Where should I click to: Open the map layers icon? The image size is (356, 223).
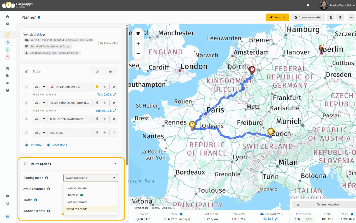click(138, 33)
